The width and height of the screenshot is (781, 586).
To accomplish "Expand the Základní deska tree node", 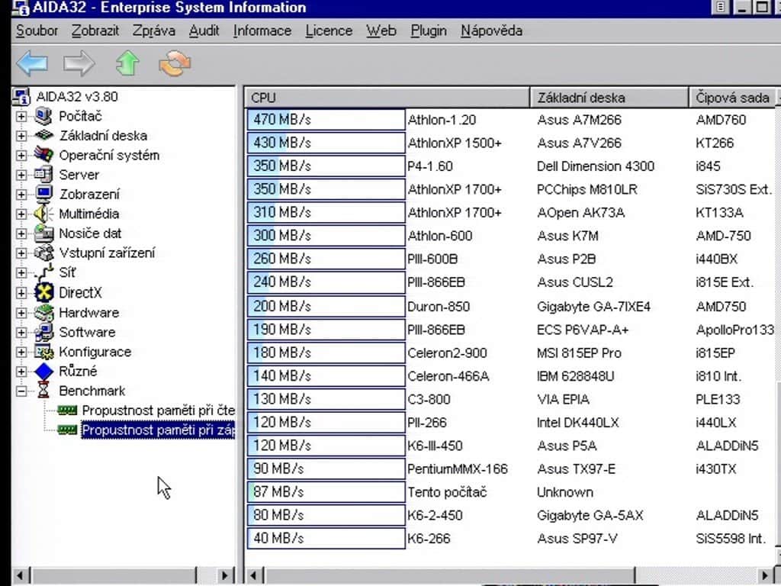I will click(21, 136).
